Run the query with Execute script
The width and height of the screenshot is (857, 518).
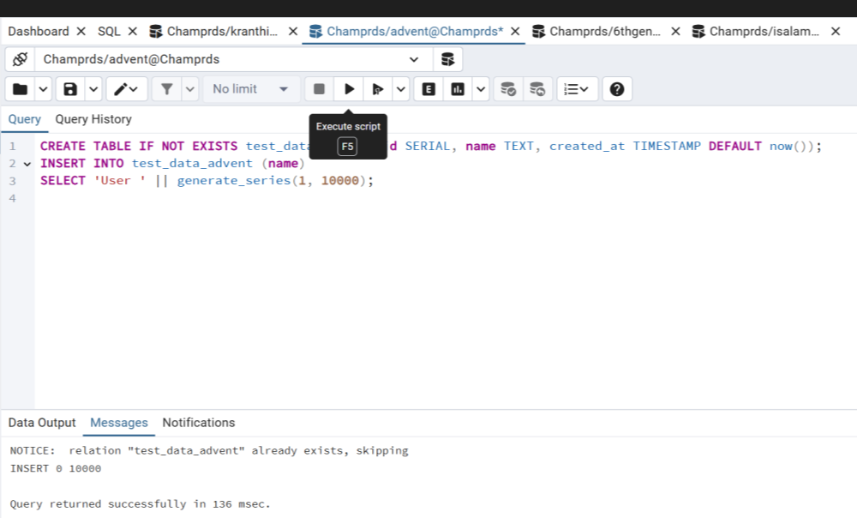(x=349, y=89)
